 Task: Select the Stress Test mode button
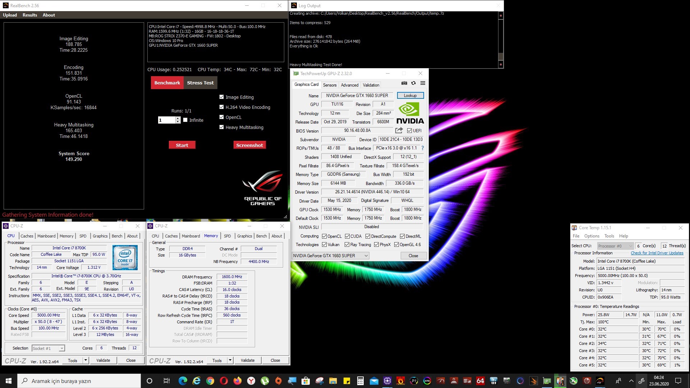click(200, 83)
